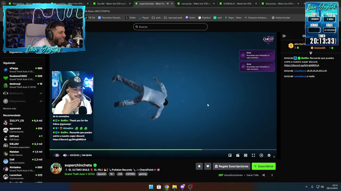
Task: Mute the video player volume
Action: point(65,155)
